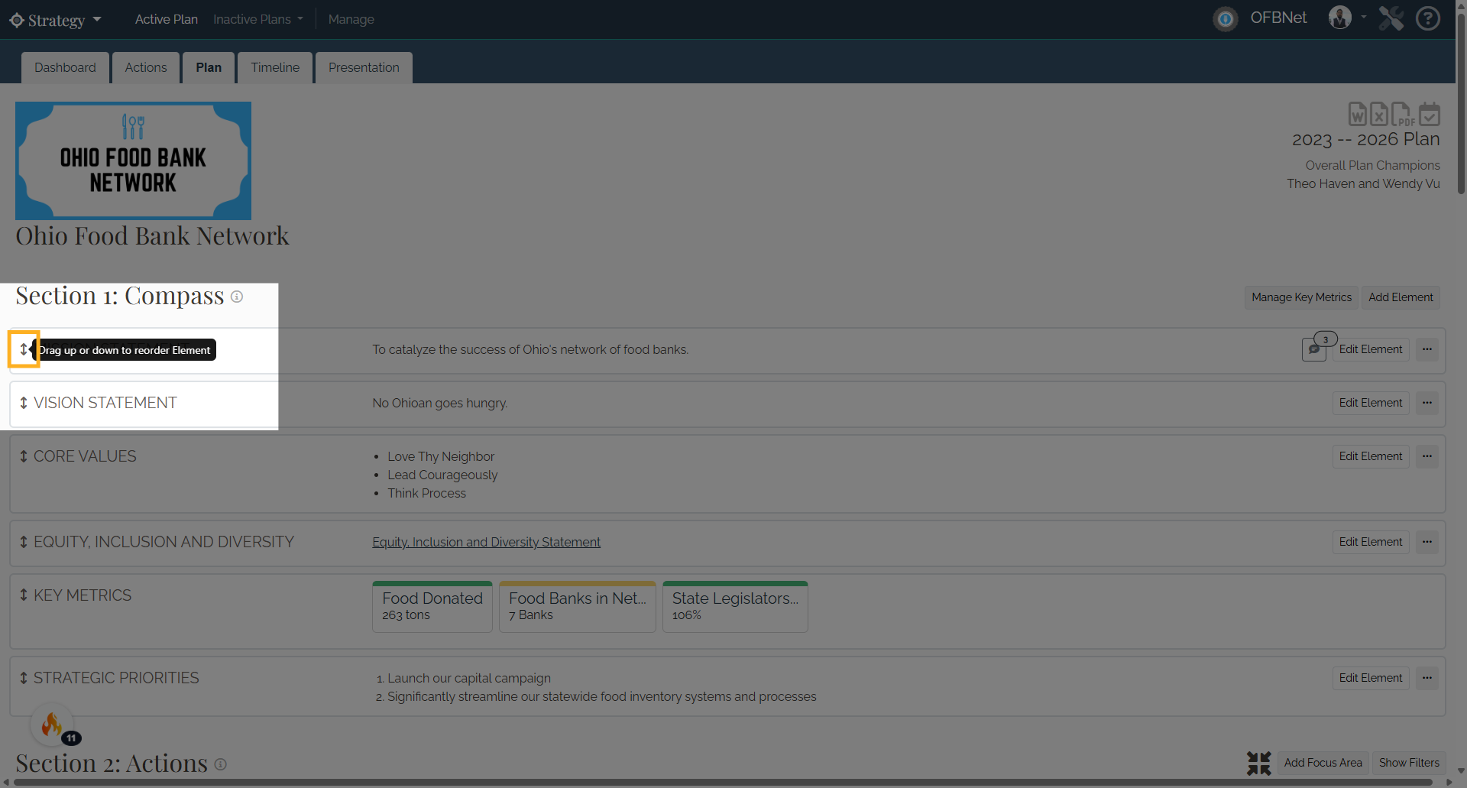This screenshot has height=788, width=1467.
Task: Click reorder handle for Key Metrics
Action: [24, 595]
